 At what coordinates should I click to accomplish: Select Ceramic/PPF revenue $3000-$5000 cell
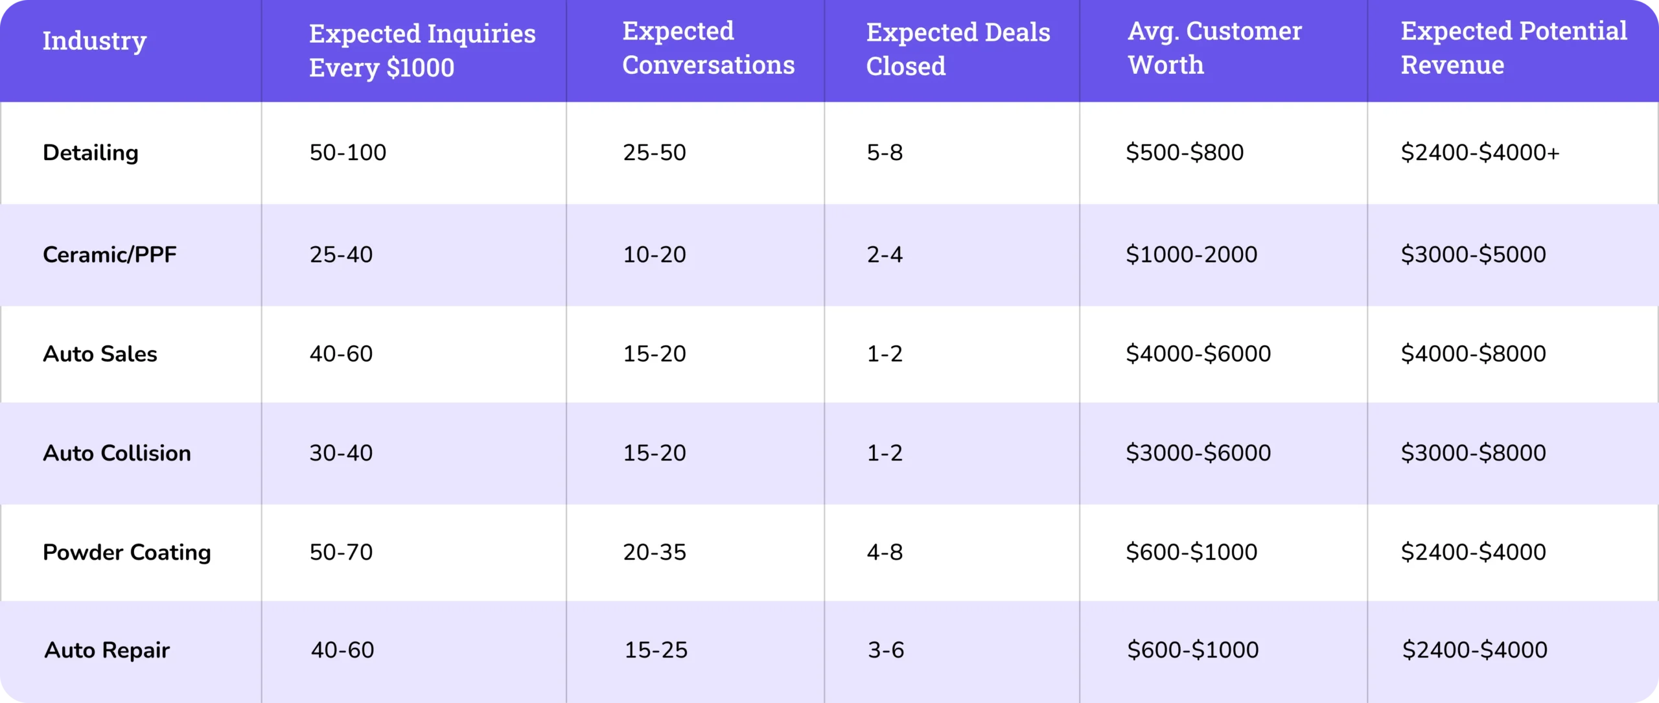click(1473, 255)
